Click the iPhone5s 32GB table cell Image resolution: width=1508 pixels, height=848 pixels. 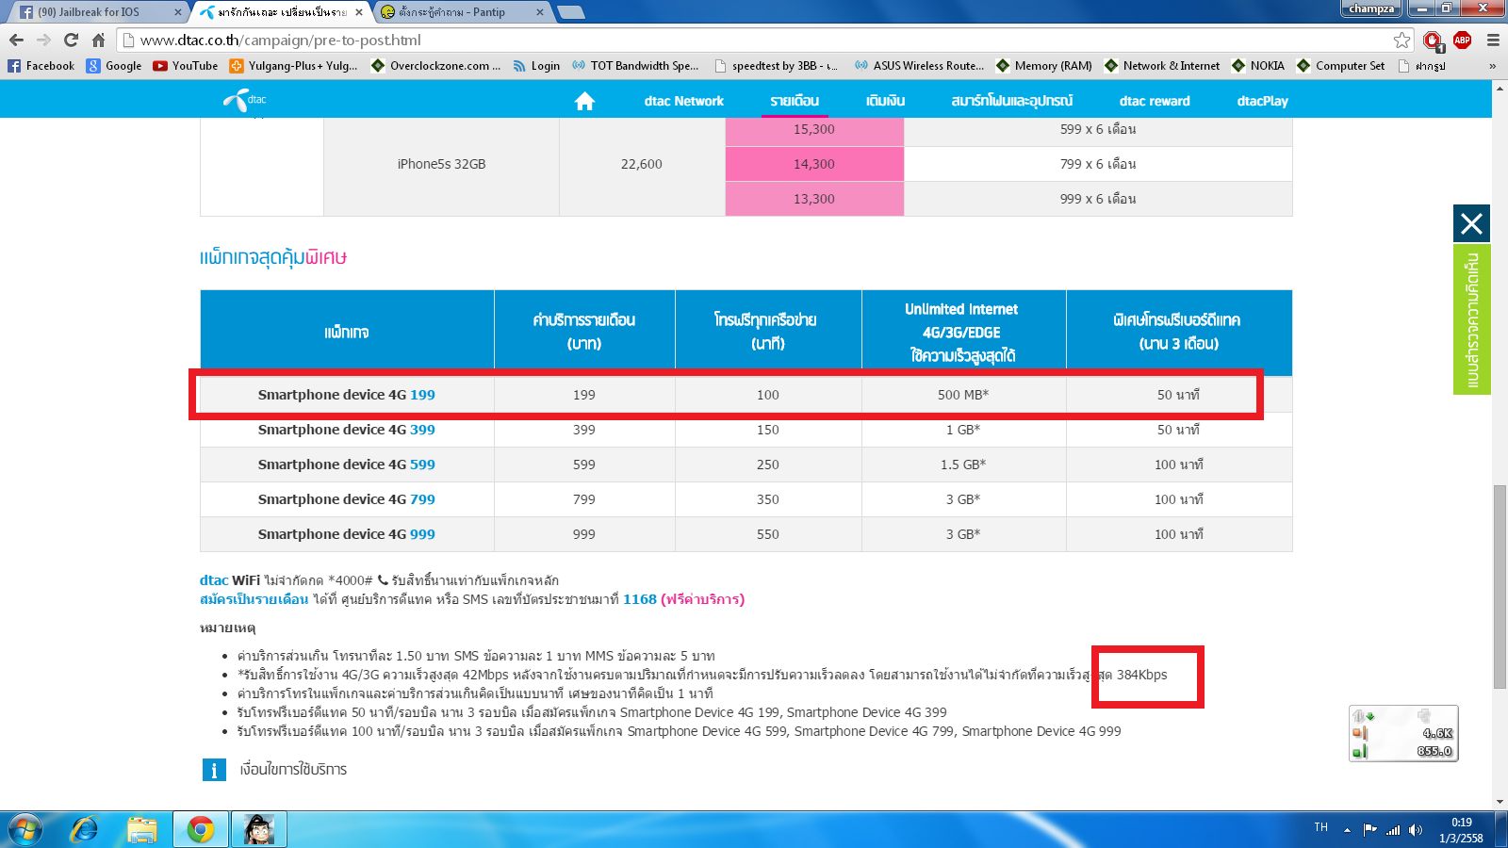[x=441, y=164]
